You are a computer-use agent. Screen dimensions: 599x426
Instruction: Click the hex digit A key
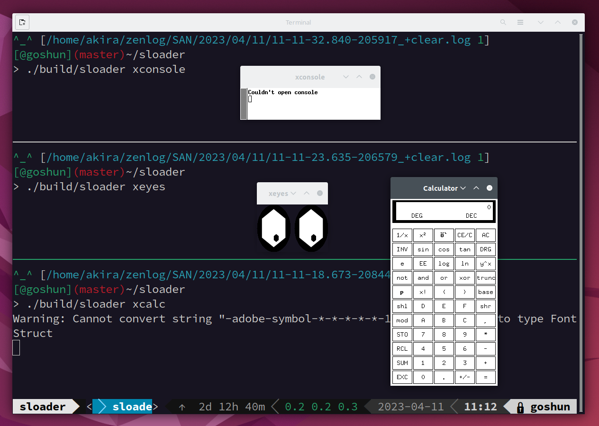423,320
